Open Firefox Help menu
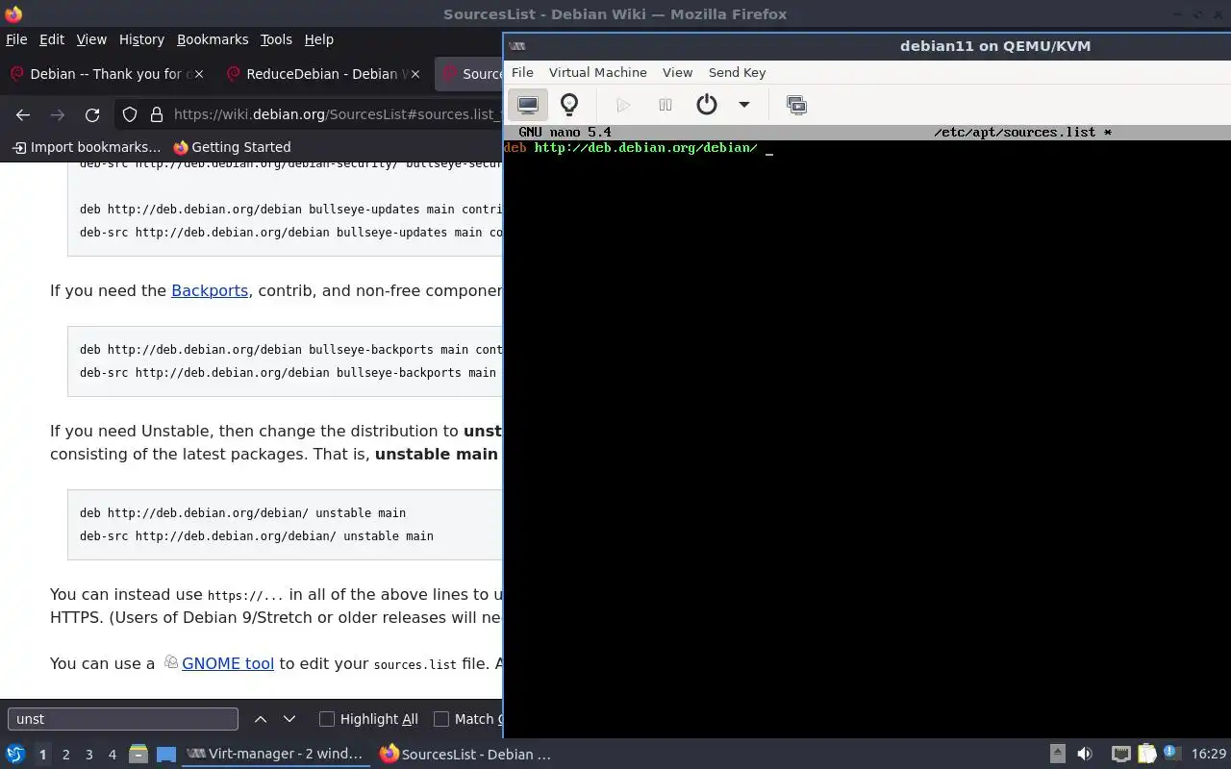This screenshot has width=1231, height=769. tap(319, 39)
